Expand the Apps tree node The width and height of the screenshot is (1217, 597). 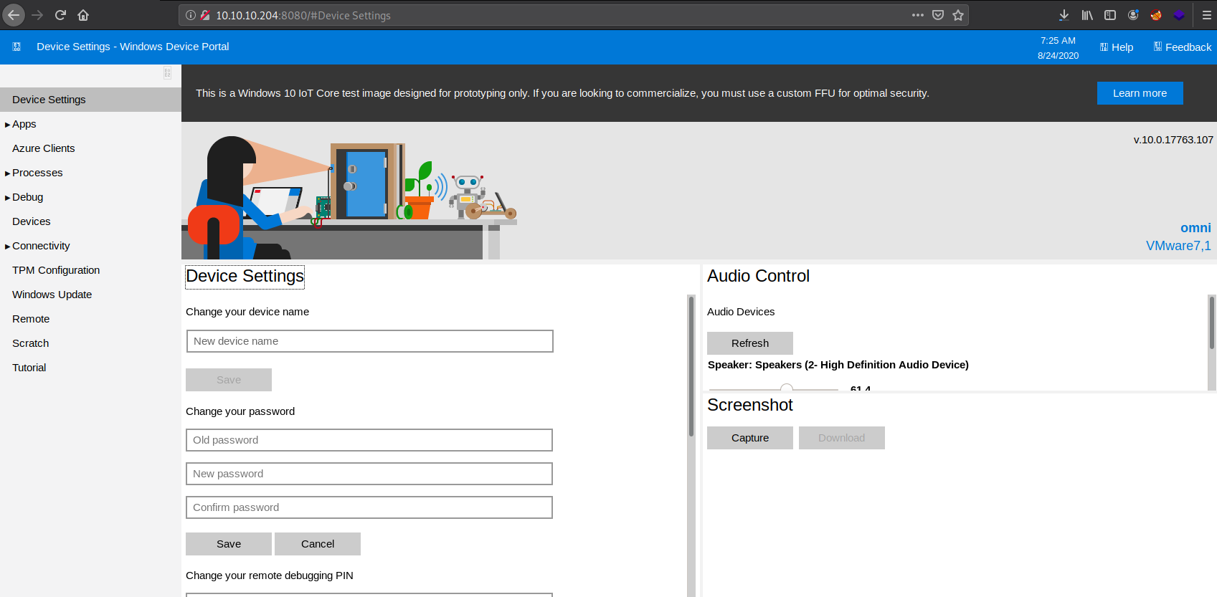7,125
